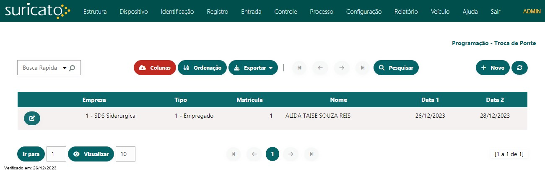
Task: Create a new entry with Novo
Action: 493,68
